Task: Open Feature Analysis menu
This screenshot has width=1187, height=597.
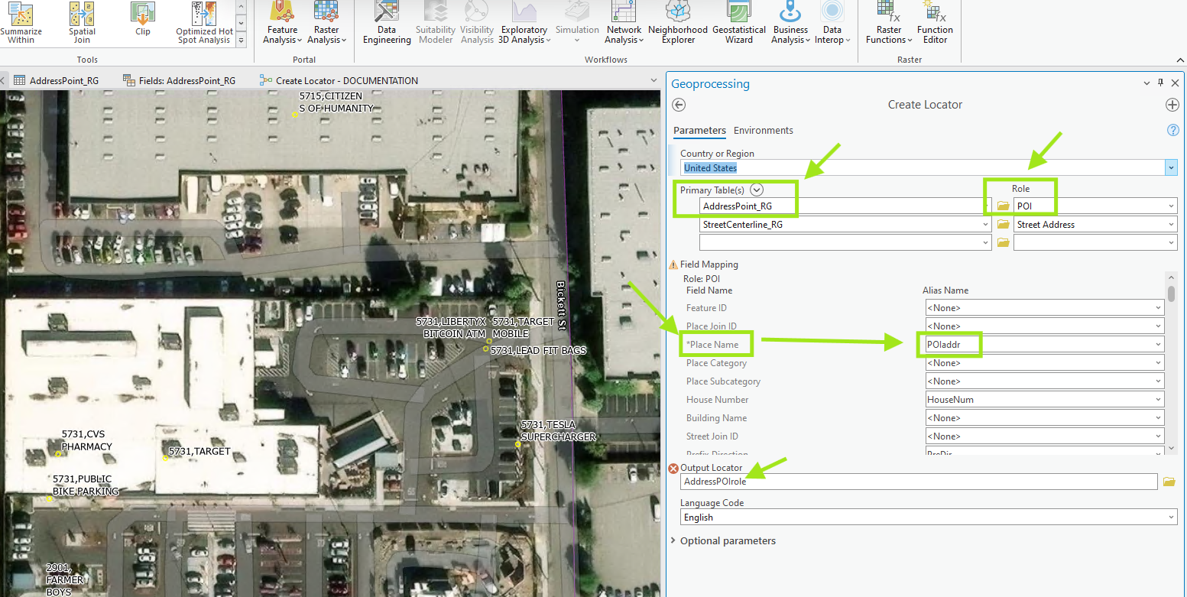Action: [x=283, y=23]
